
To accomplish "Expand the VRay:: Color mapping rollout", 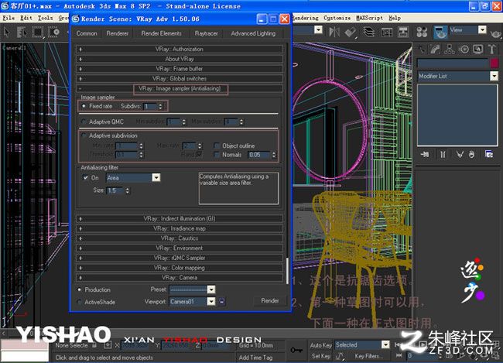I will click(x=180, y=268).
